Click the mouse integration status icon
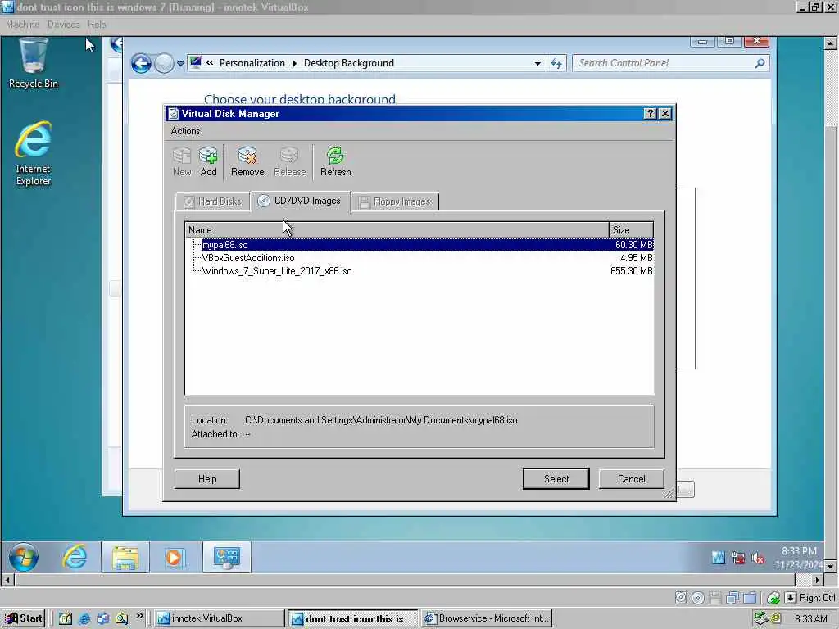839x629 pixels. (773, 598)
